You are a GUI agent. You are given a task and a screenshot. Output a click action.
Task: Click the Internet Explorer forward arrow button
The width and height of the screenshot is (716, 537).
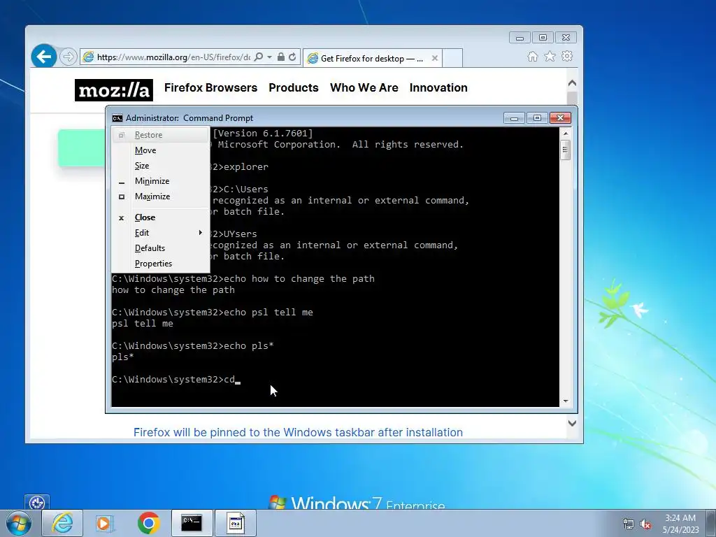tap(68, 57)
